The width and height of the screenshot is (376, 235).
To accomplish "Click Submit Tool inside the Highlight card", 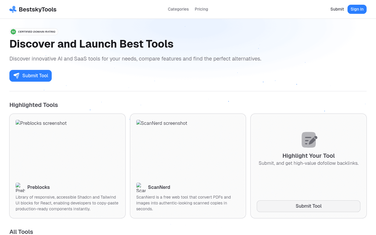I will (x=308, y=206).
